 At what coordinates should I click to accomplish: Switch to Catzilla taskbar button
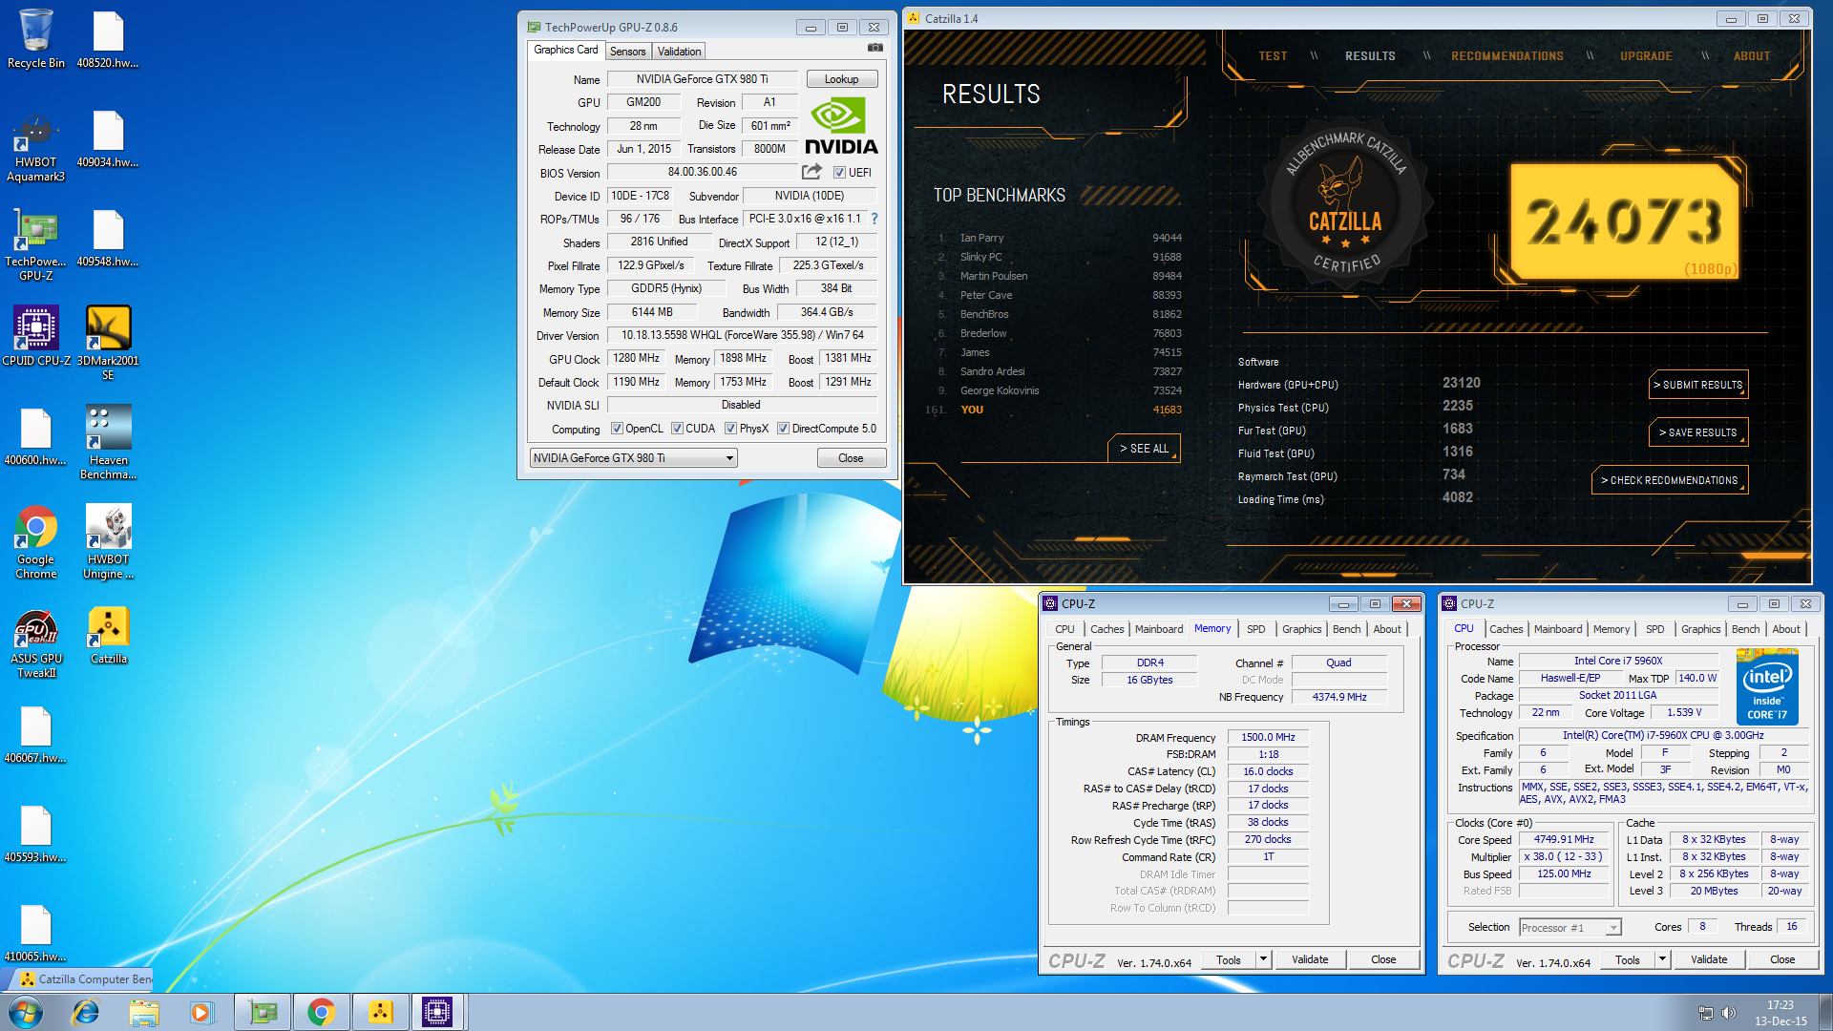(x=380, y=1012)
